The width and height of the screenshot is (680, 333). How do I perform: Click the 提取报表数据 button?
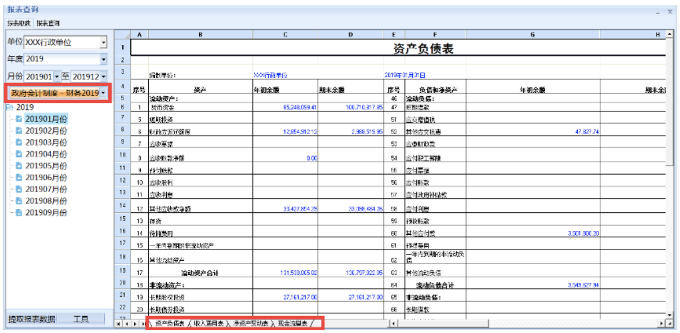pos(31,319)
